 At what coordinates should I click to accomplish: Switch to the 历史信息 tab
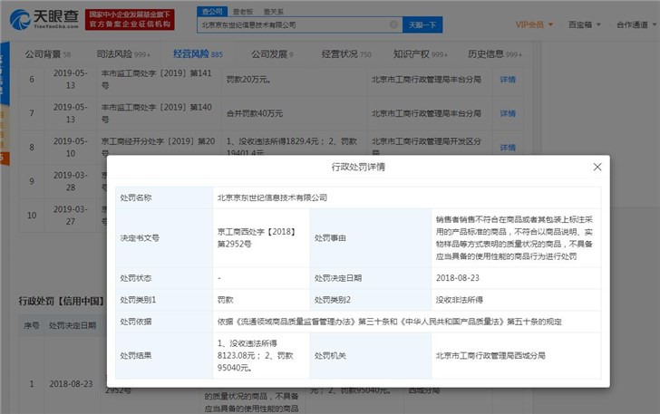(495, 54)
